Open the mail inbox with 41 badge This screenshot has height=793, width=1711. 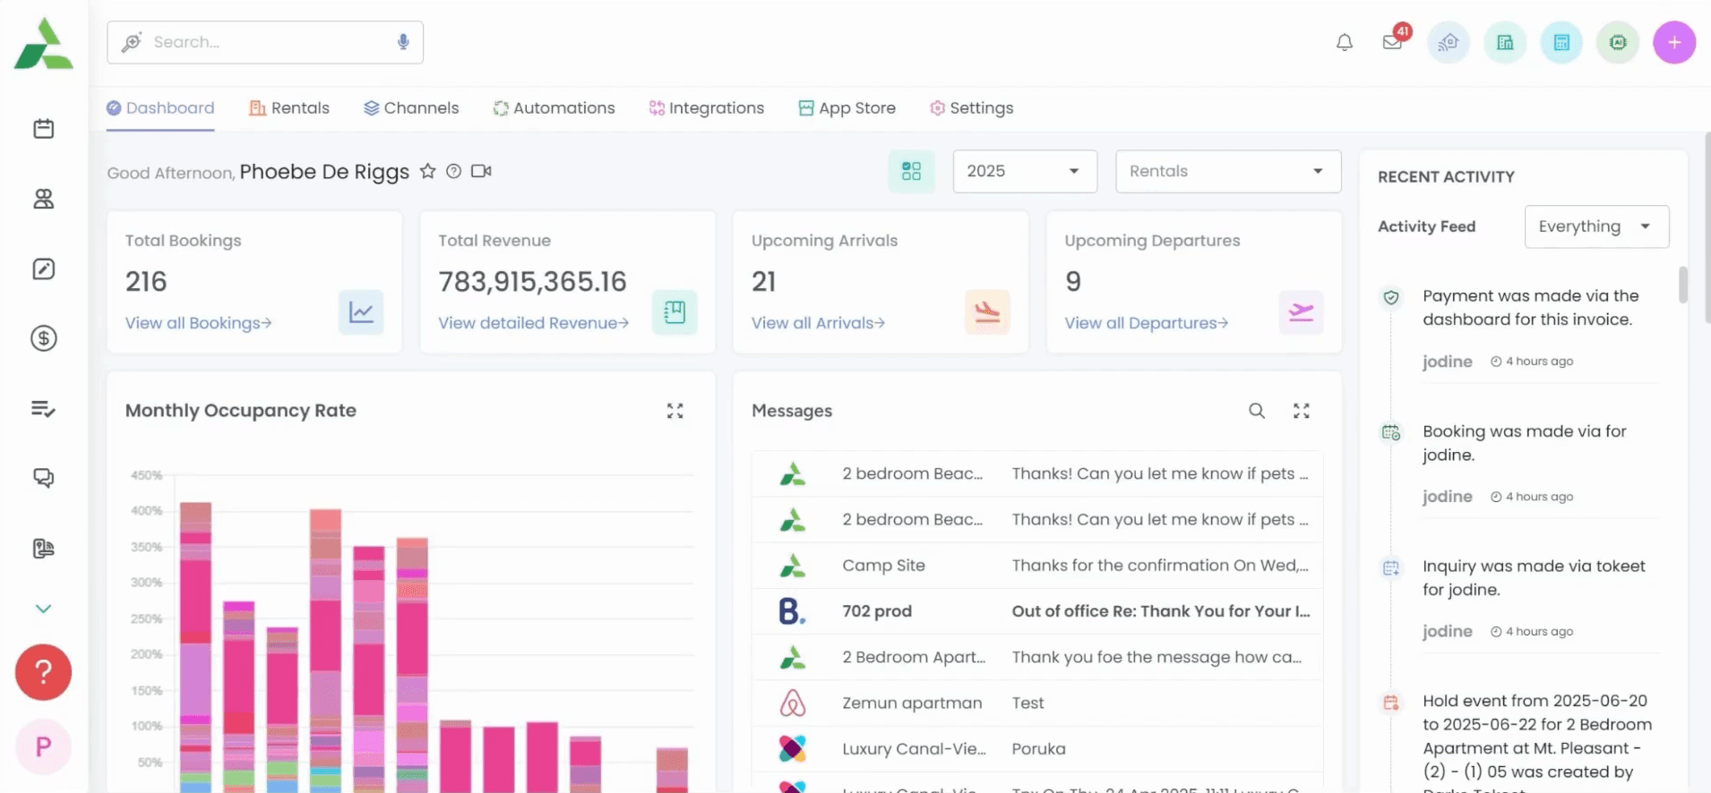(x=1392, y=42)
